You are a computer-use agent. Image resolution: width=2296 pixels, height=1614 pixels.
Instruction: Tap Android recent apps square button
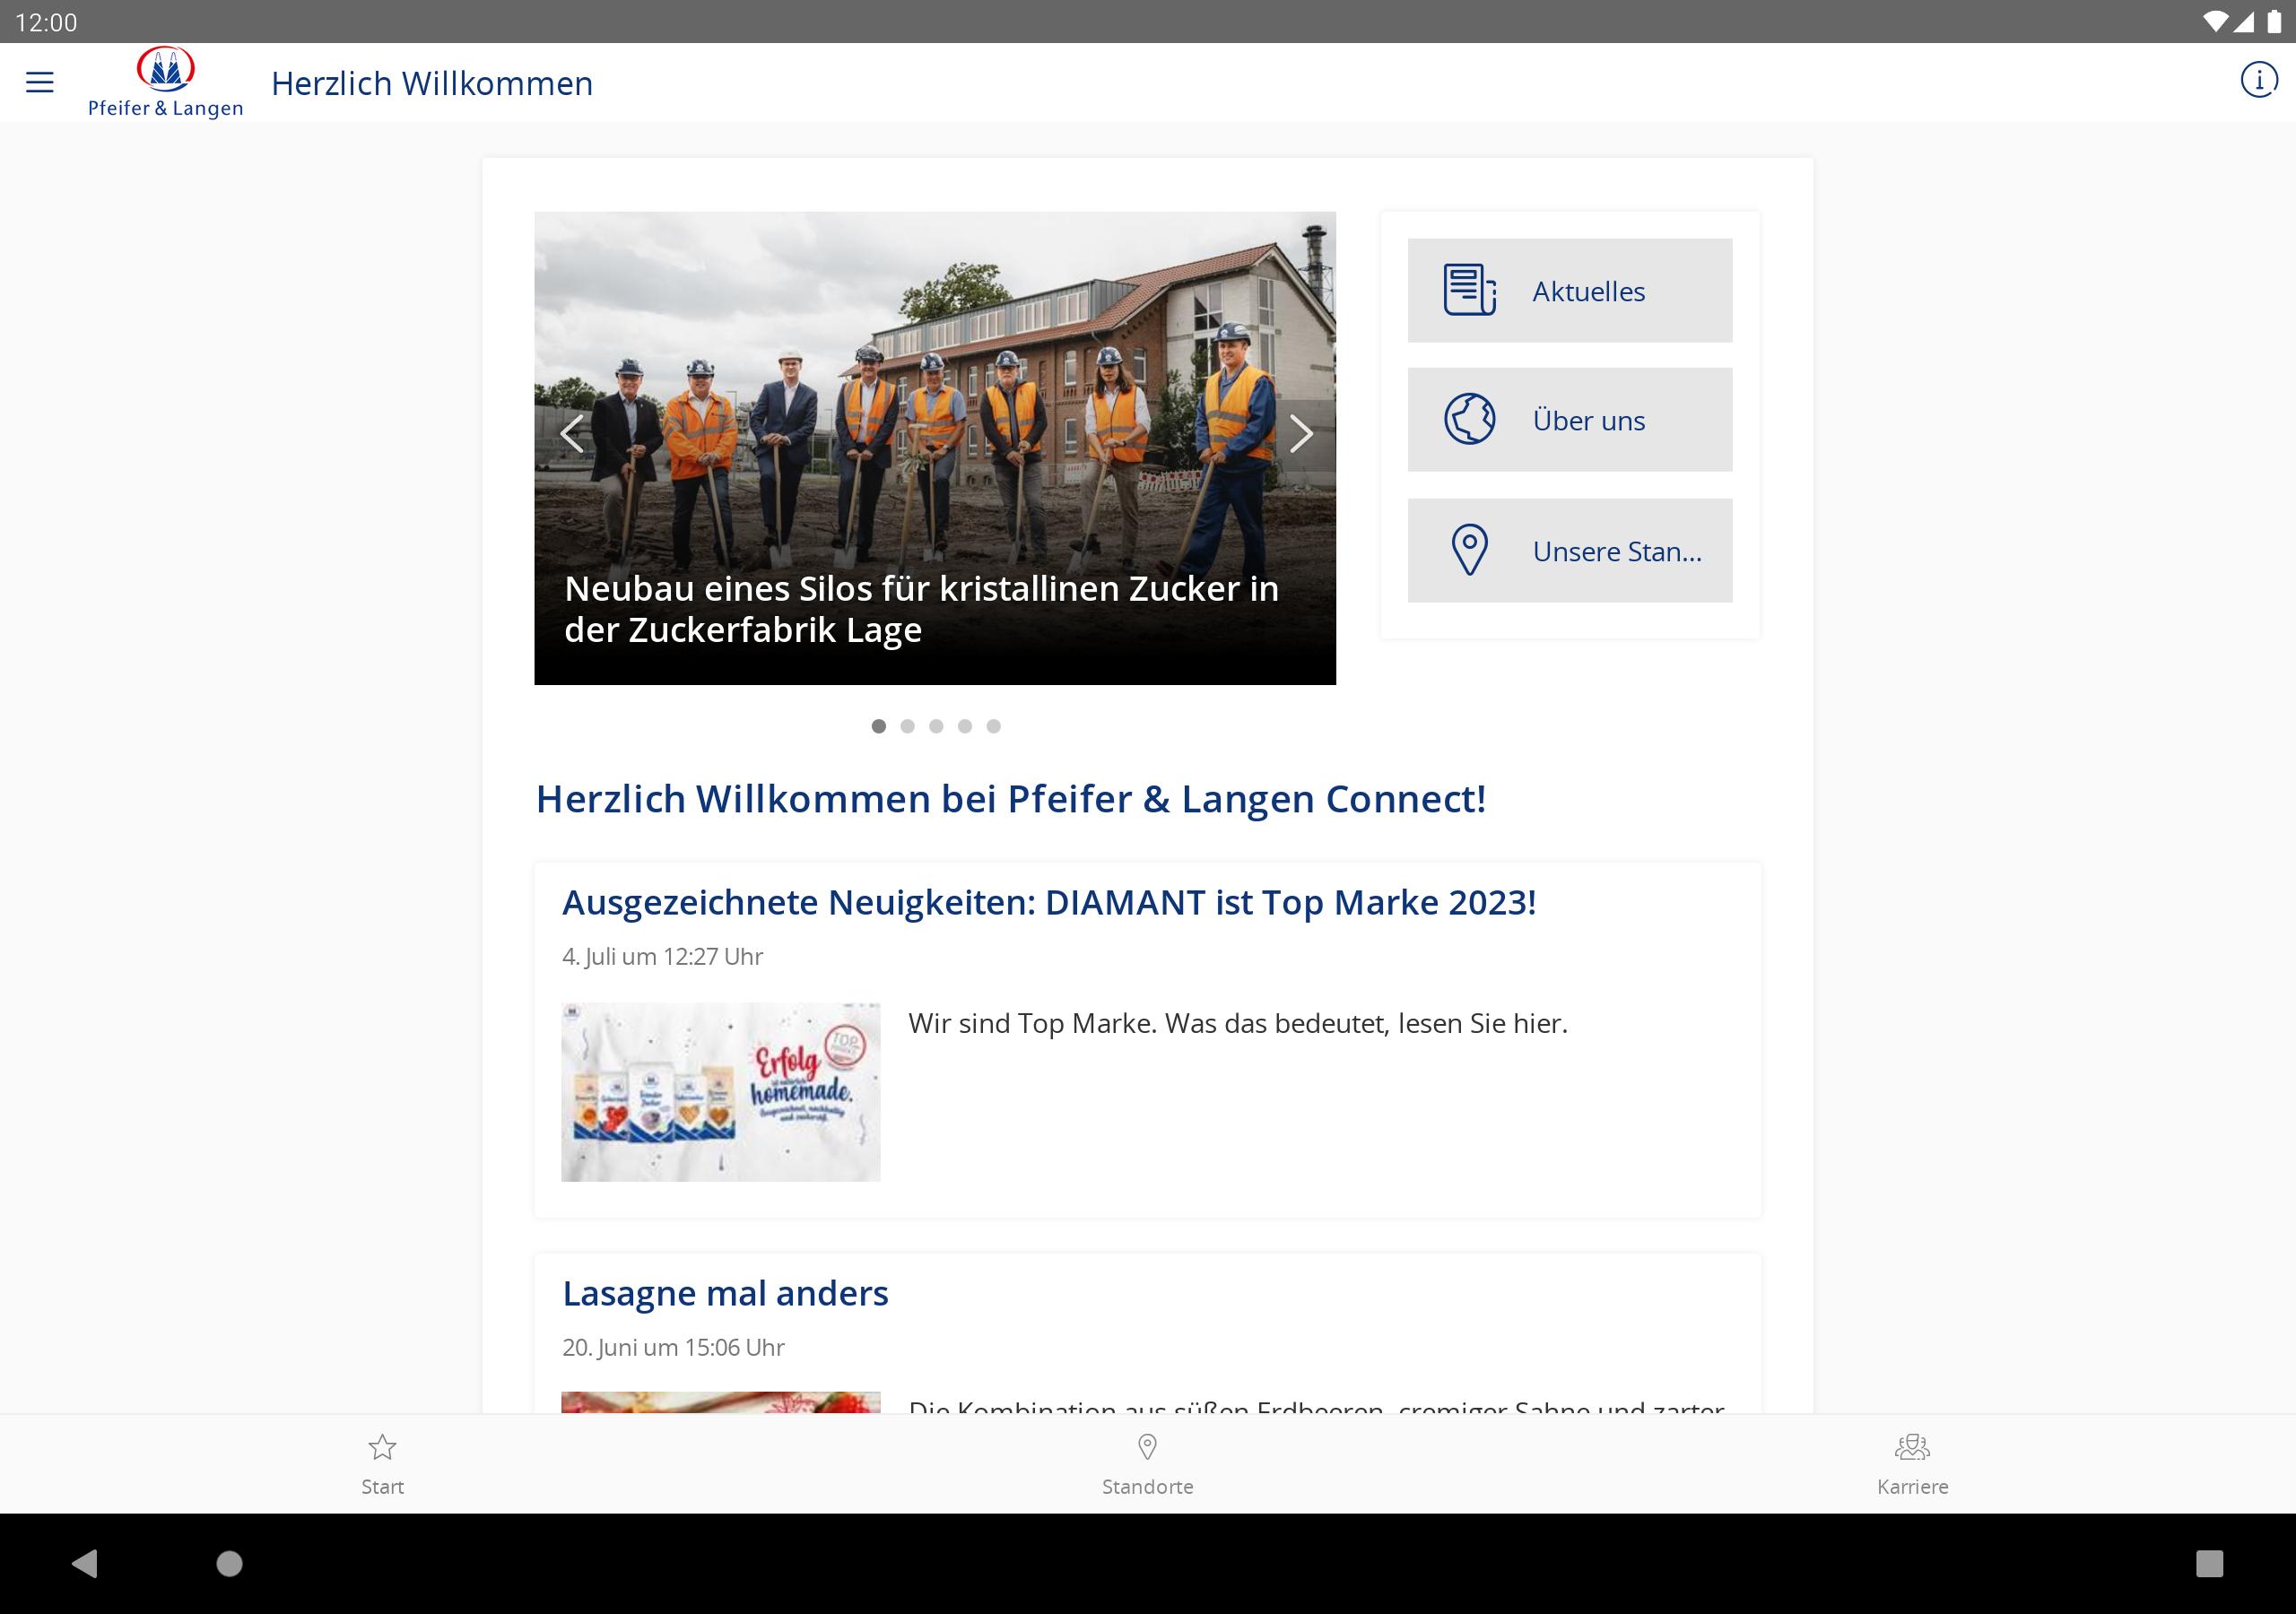point(2209,1563)
